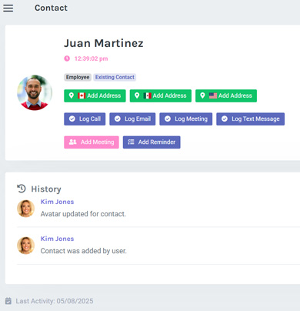Viewport: 300px width, 311px height.
Task: Click Juan Martinez's profile photo
Action: tap(35, 92)
